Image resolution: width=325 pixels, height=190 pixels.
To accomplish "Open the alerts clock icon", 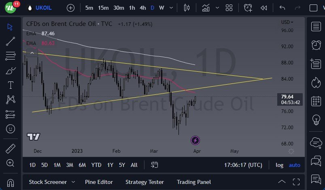I will coord(316,45).
